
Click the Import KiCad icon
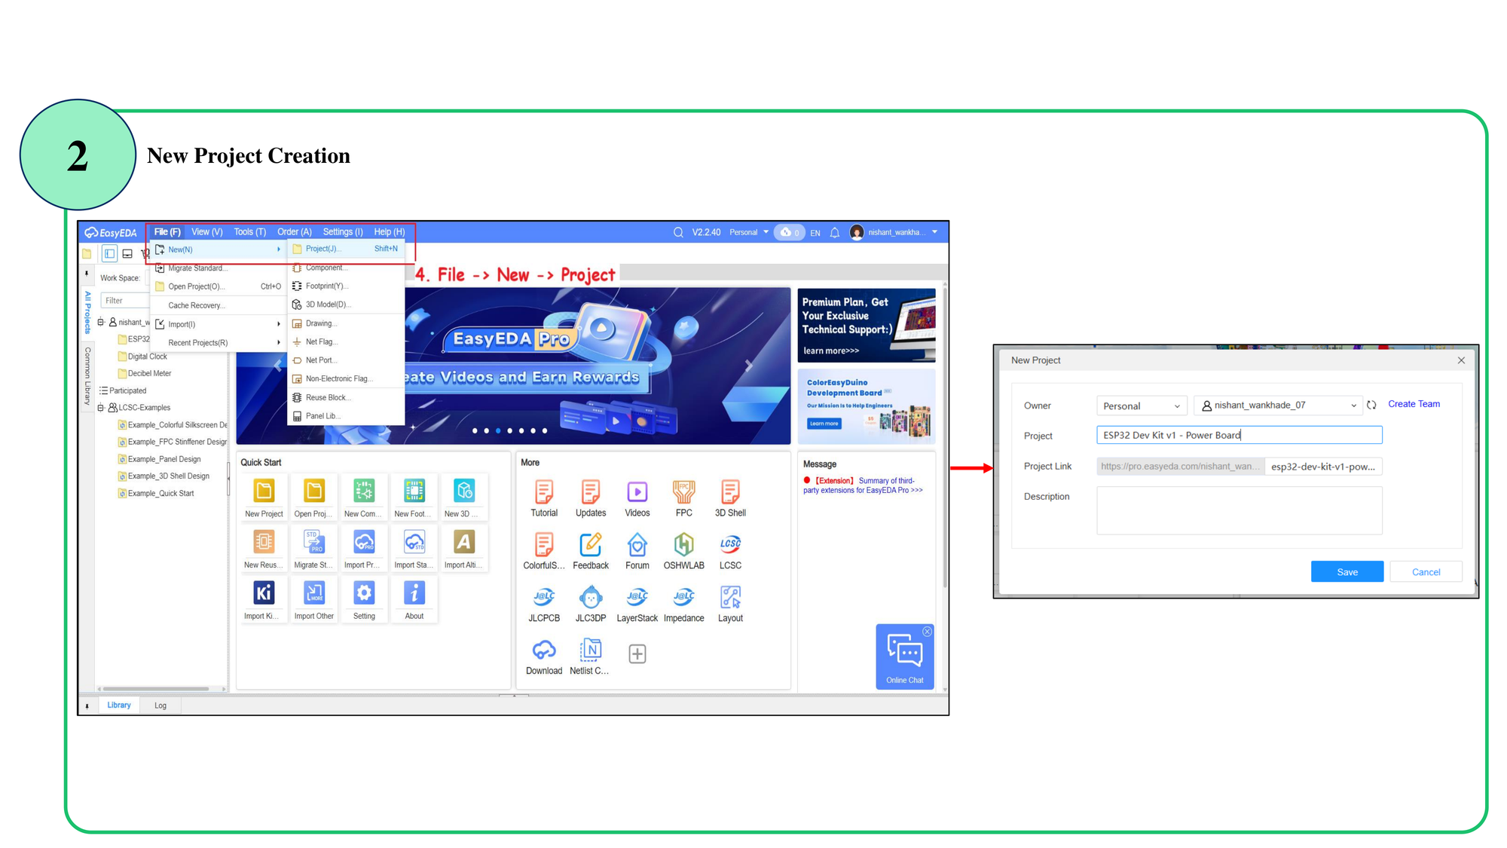click(x=264, y=592)
